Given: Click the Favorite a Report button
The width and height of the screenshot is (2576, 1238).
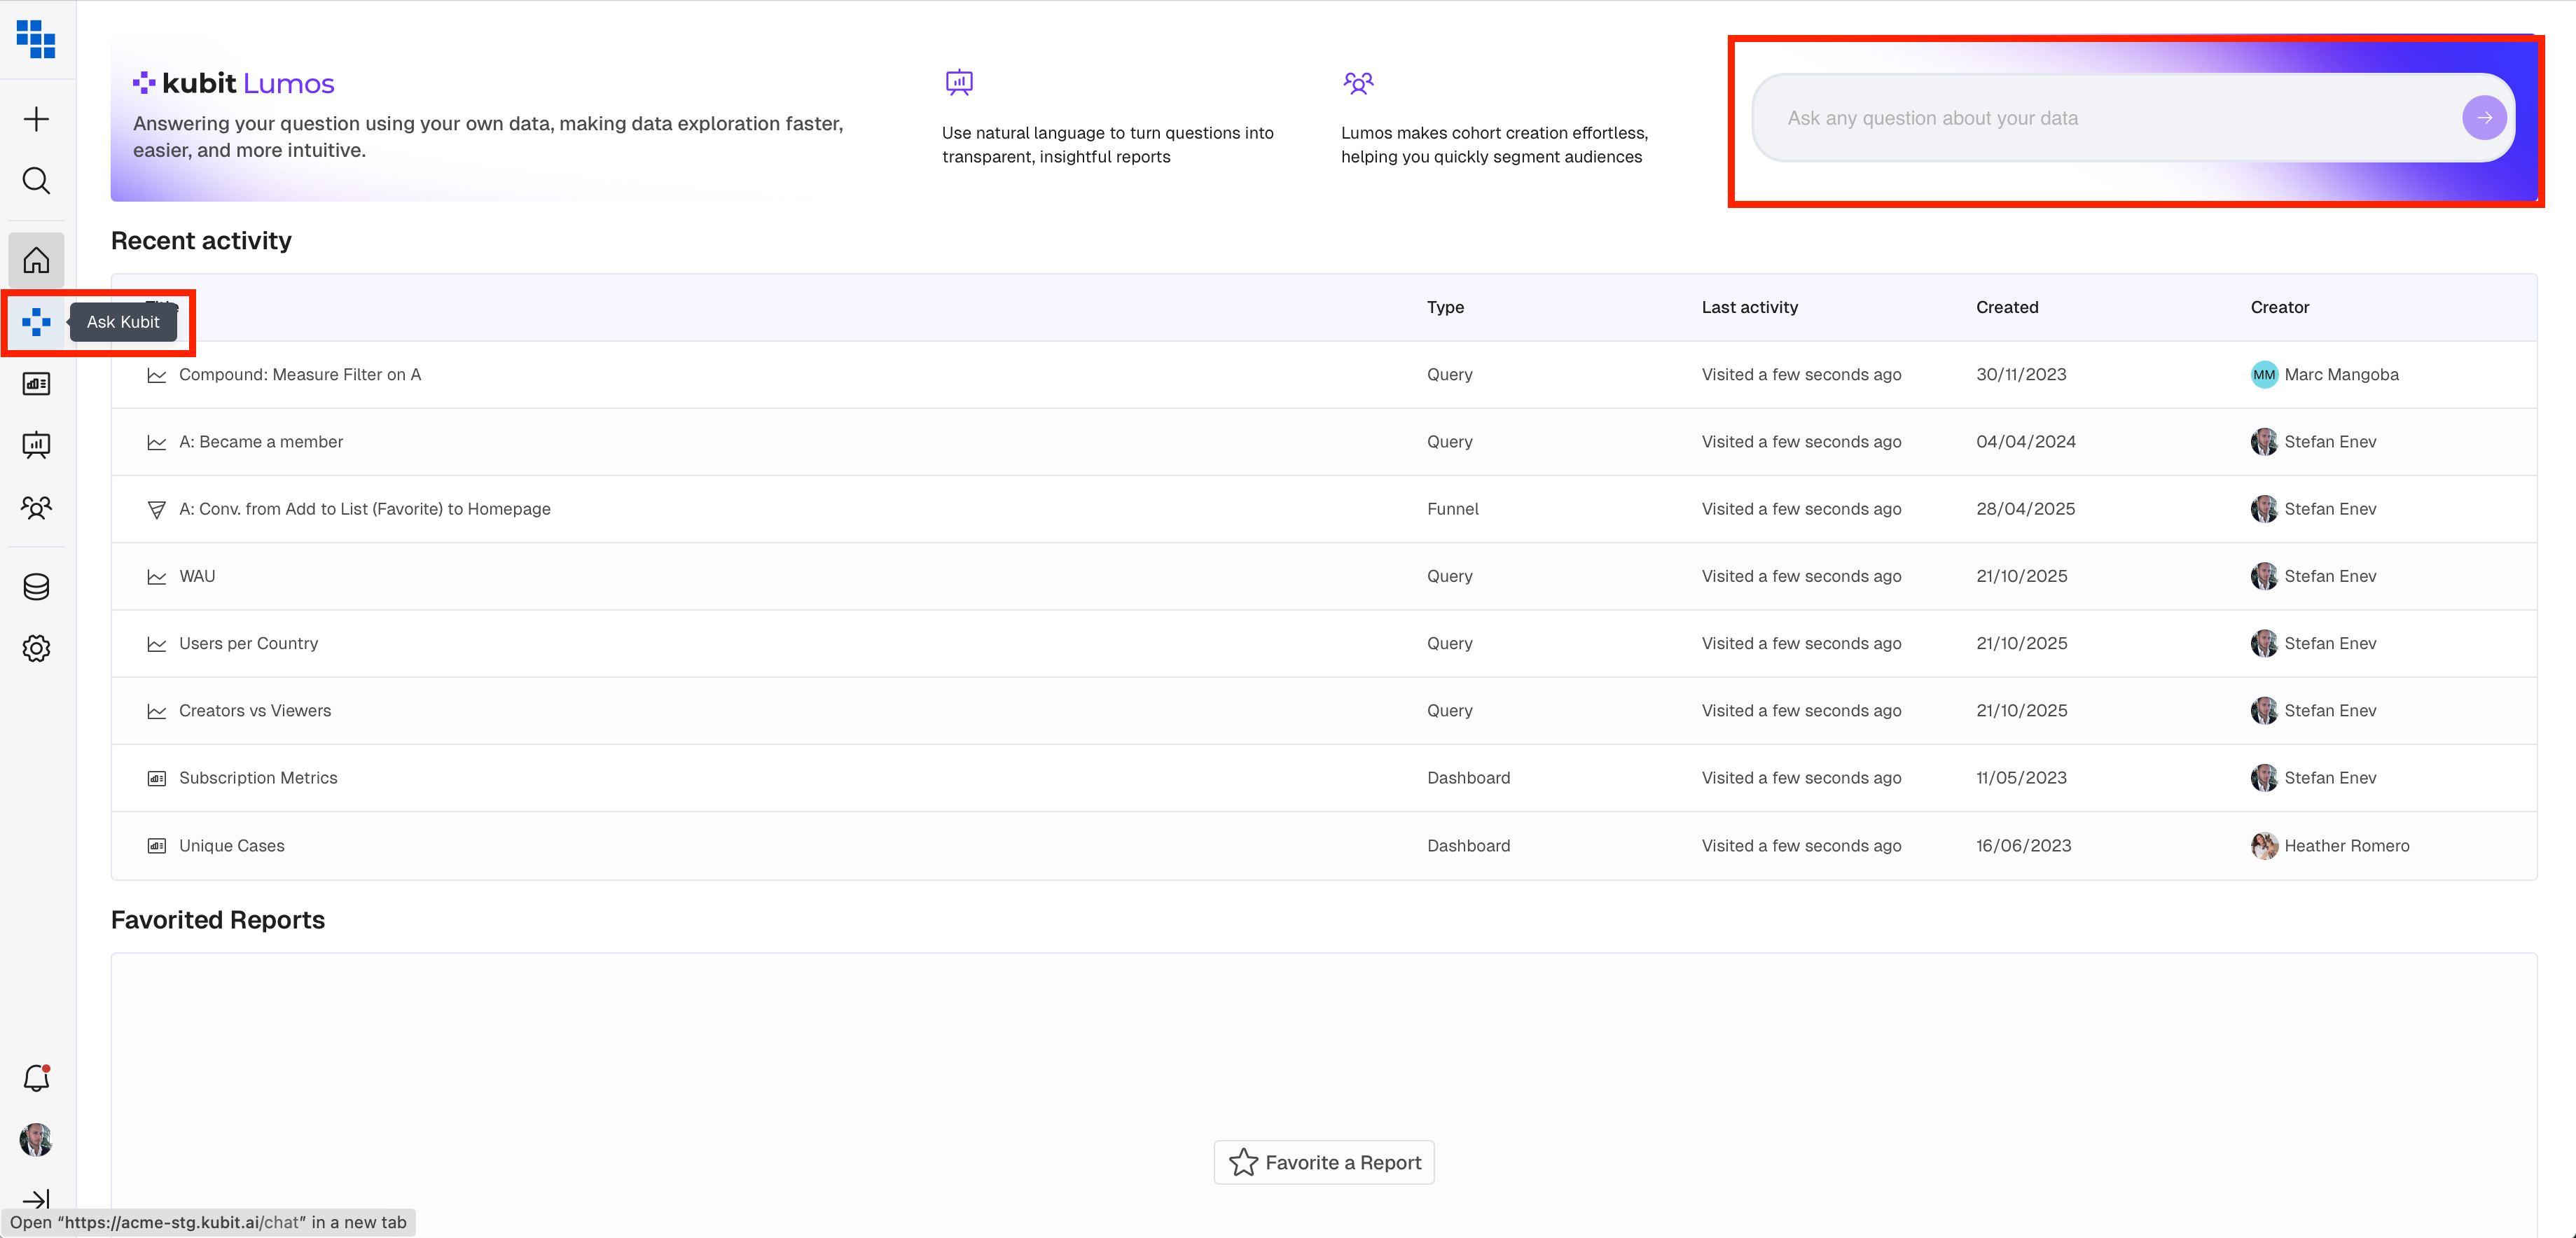Looking at the screenshot, I should point(1324,1162).
